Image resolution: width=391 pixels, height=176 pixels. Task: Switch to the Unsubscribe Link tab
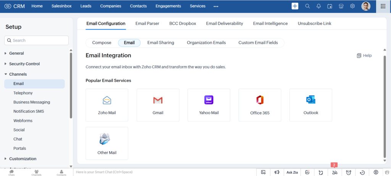click(315, 23)
